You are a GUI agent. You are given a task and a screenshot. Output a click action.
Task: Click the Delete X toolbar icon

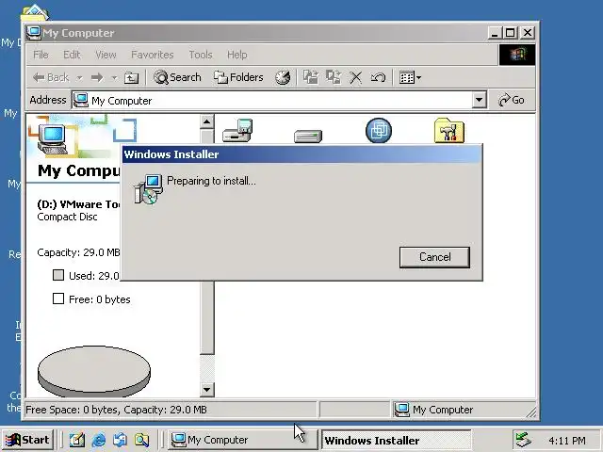[x=356, y=77]
